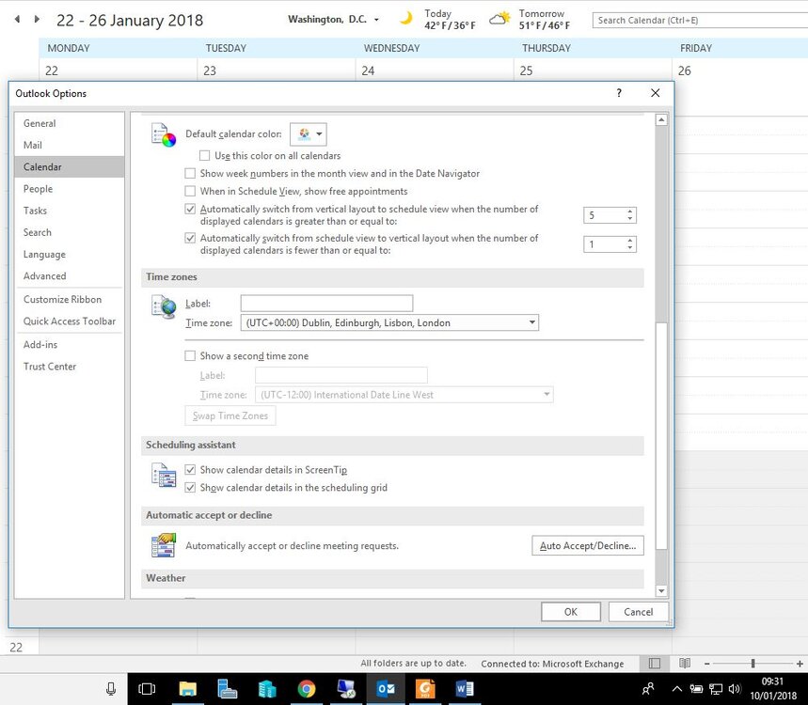Select Customize Ribbon in Options sidebar
The width and height of the screenshot is (808, 705).
[x=70, y=299]
